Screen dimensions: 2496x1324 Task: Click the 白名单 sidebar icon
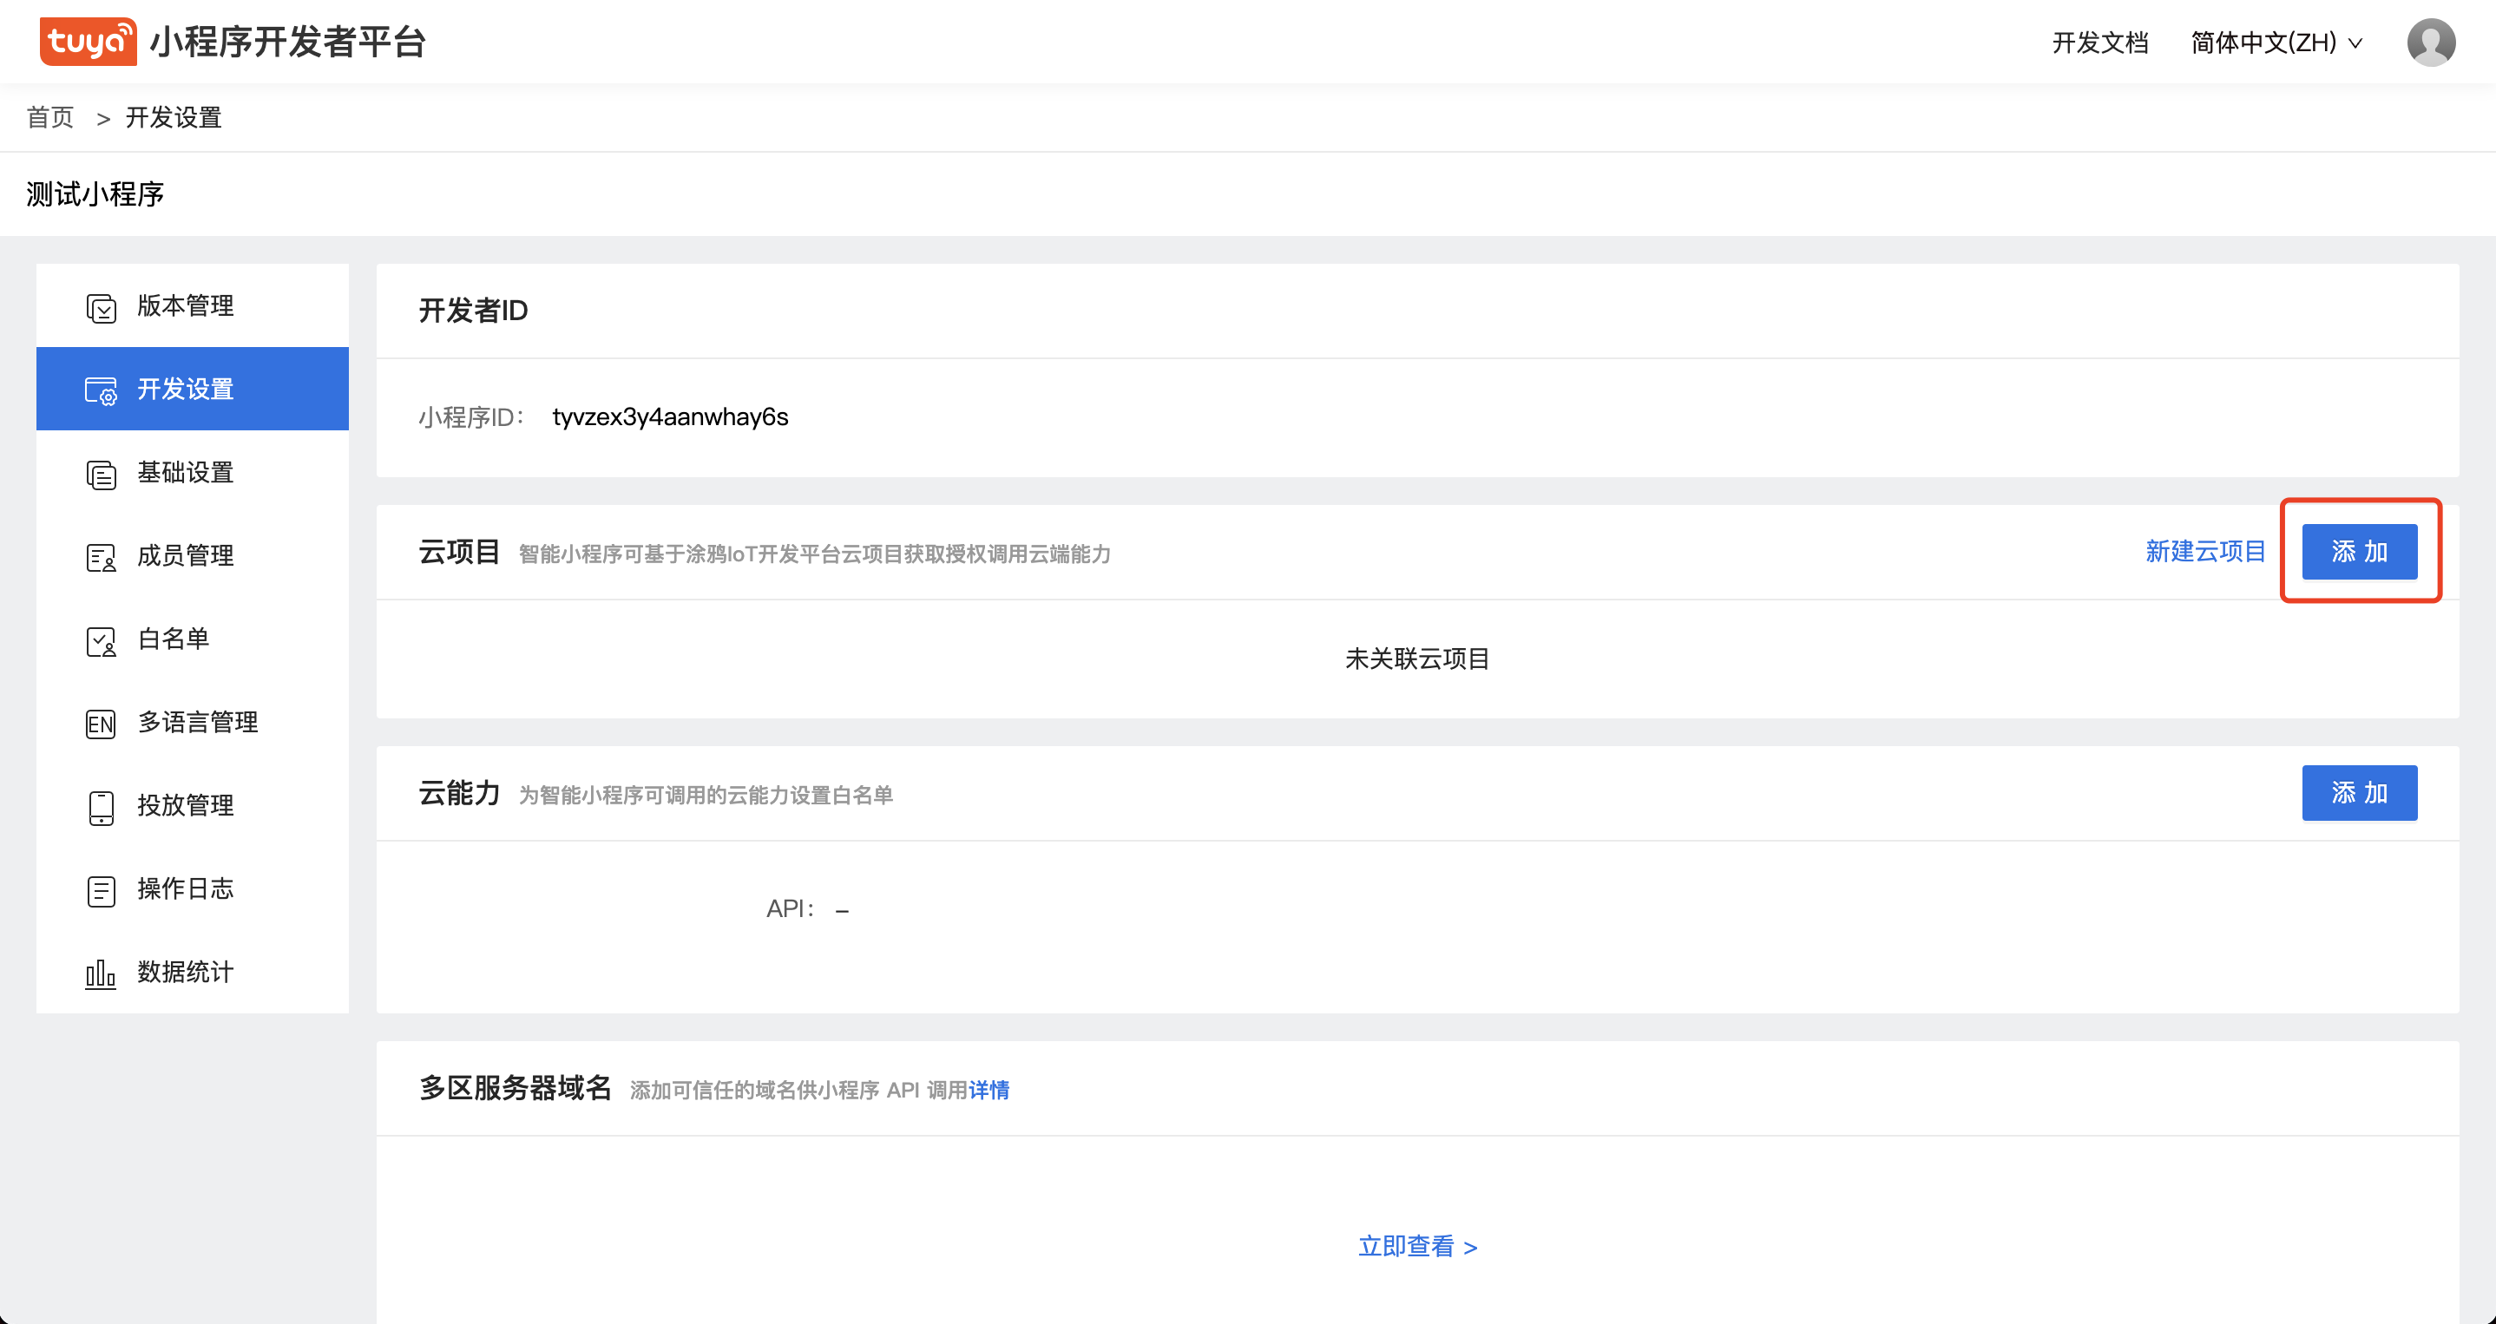click(101, 640)
